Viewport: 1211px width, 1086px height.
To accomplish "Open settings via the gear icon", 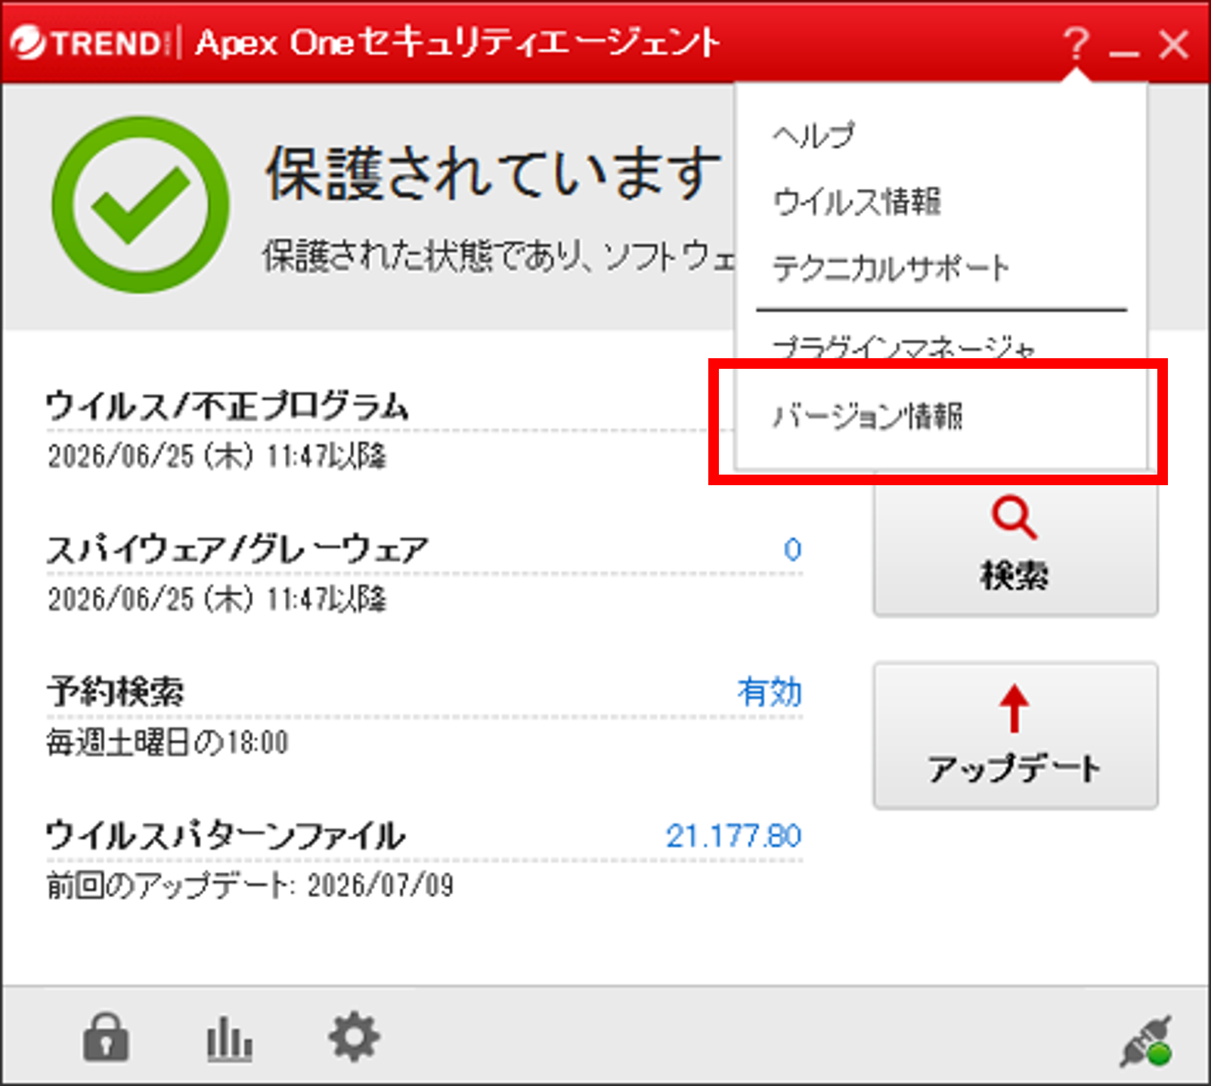I will pyautogui.click(x=354, y=1037).
